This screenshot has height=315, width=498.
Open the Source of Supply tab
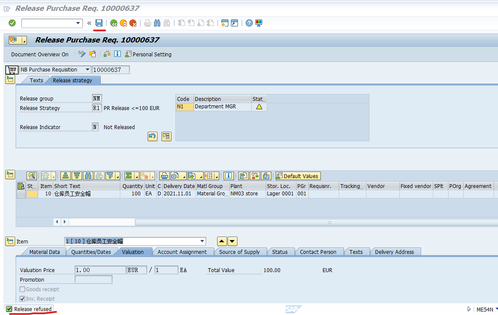pos(240,252)
